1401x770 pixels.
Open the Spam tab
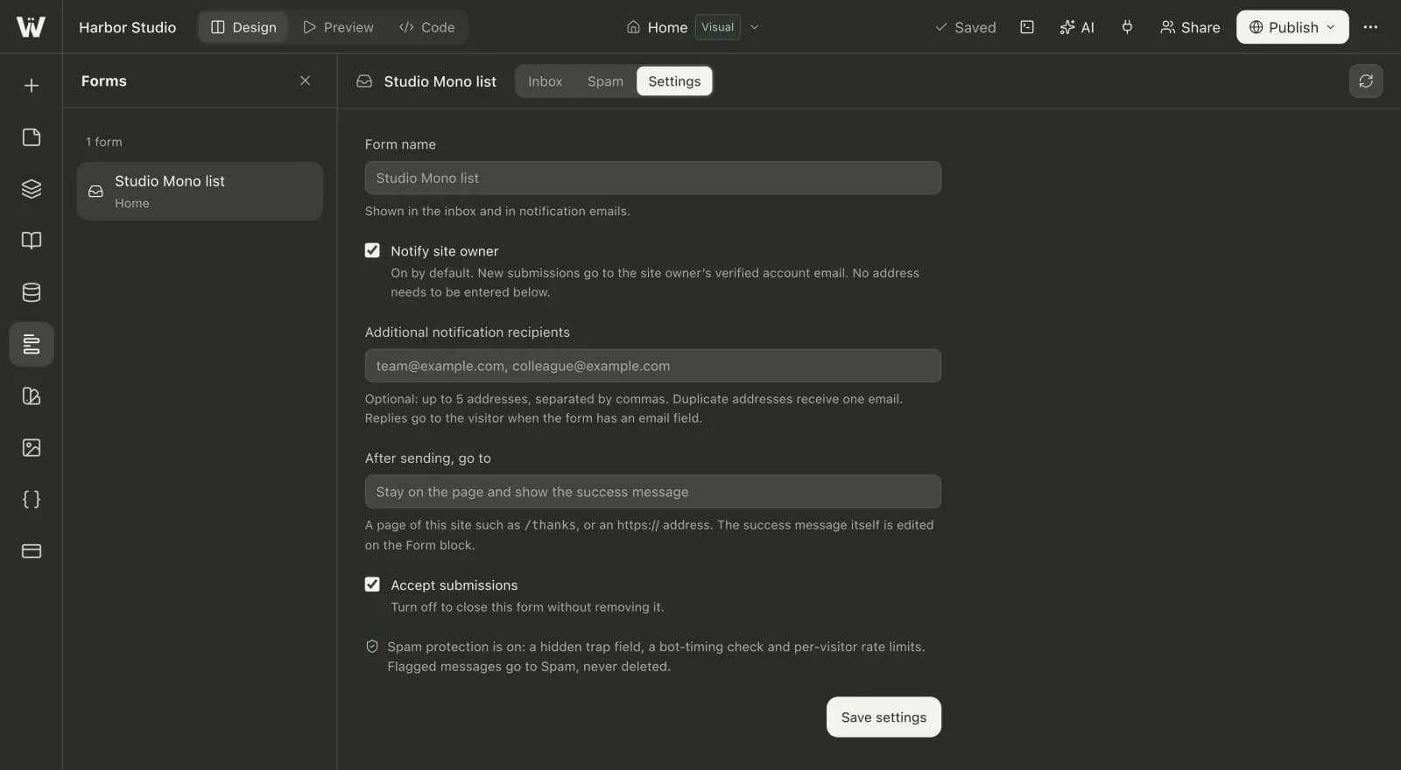tap(605, 81)
